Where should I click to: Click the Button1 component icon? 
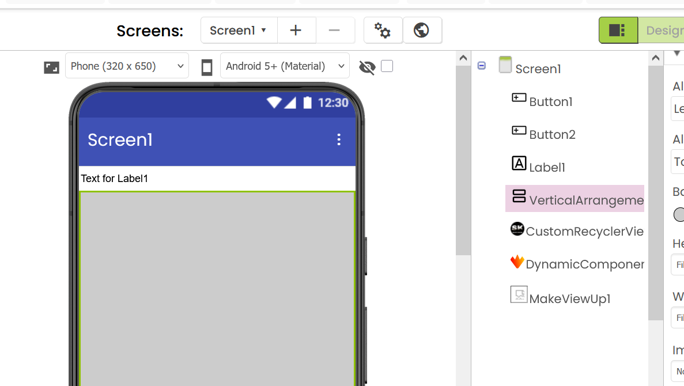[519, 98]
